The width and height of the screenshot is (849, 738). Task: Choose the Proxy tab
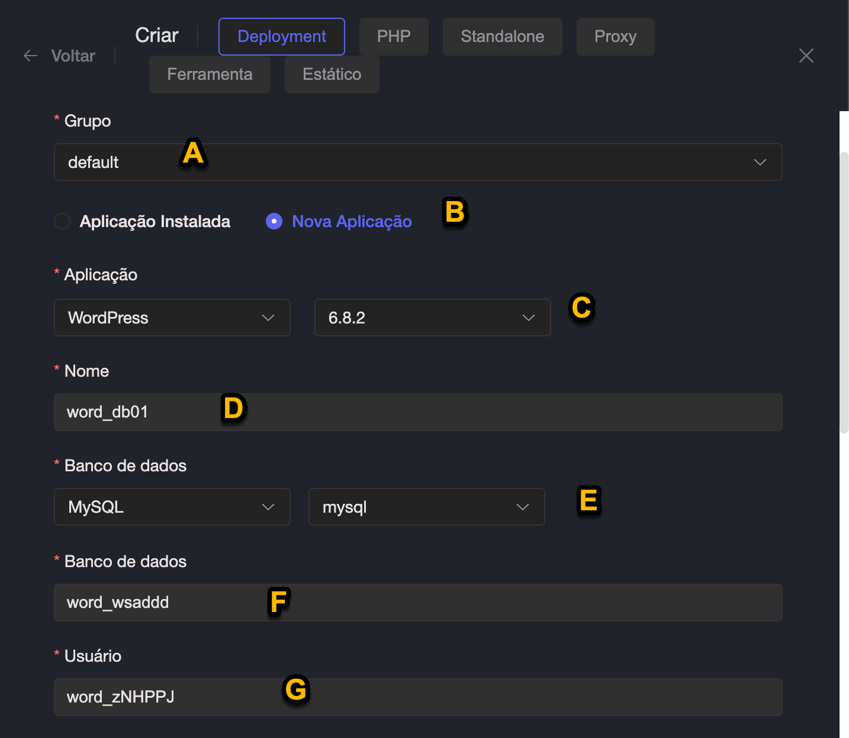click(615, 37)
